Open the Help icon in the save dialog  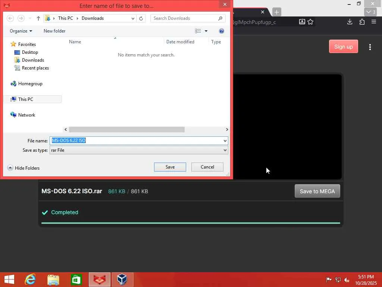[x=222, y=31]
